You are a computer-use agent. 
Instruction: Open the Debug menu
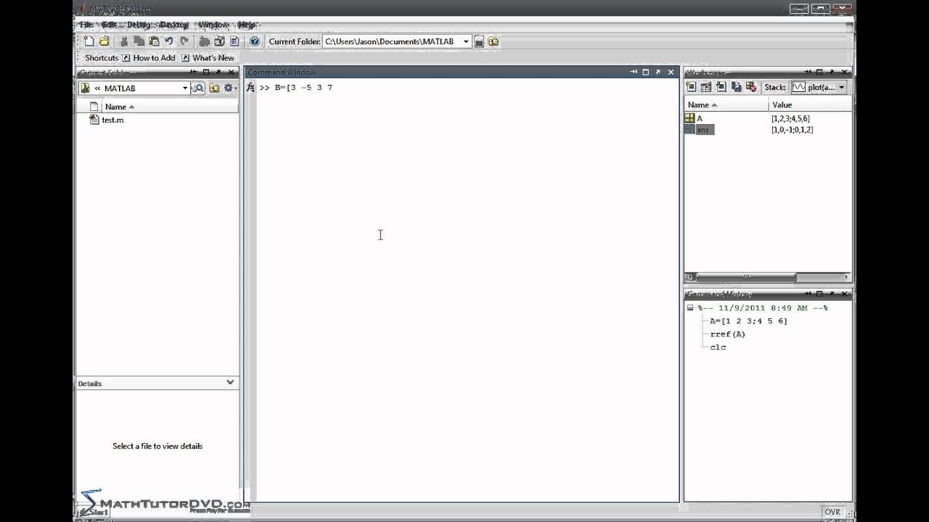click(x=139, y=25)
